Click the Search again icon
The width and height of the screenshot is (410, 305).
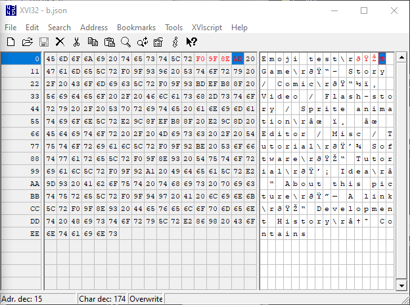[142, 42]
